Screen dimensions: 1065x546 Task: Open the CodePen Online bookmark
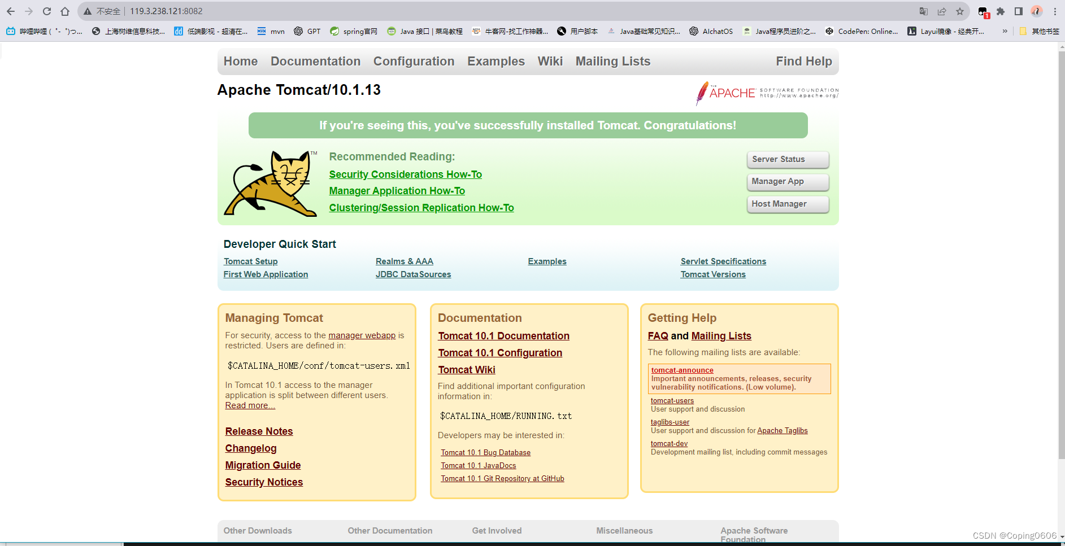click(x=862, y=32)
